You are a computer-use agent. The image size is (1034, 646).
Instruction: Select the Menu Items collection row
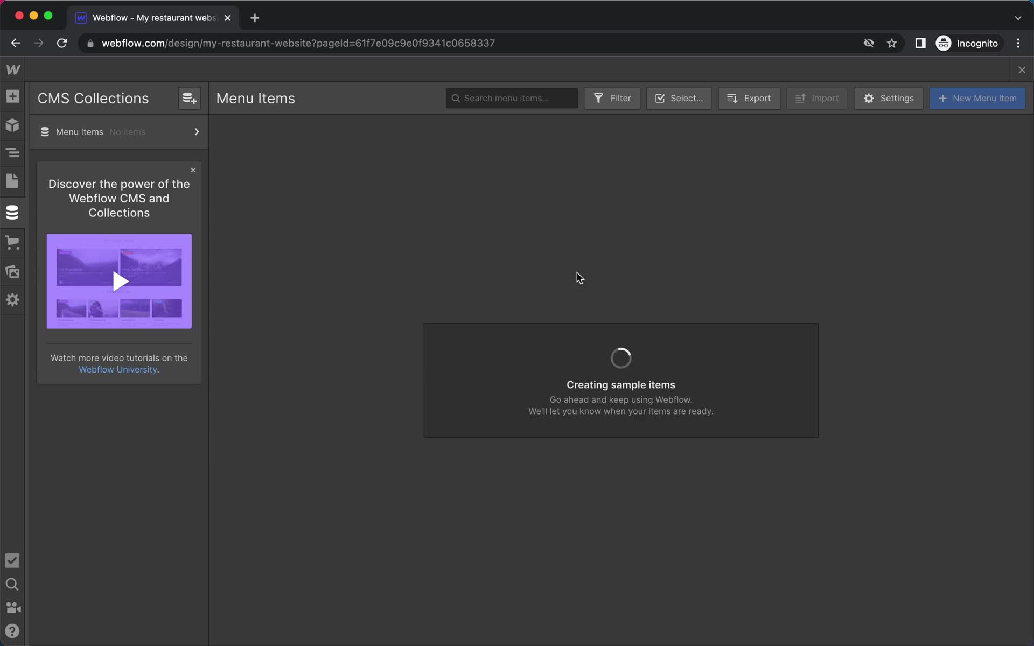pos(120,132)
